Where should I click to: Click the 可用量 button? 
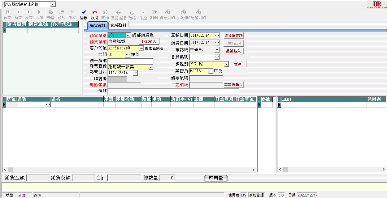click(x=216, y=178)
